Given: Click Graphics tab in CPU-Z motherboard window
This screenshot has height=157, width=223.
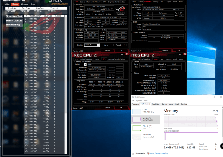Looking at the screenshot, I should point(169,2).
